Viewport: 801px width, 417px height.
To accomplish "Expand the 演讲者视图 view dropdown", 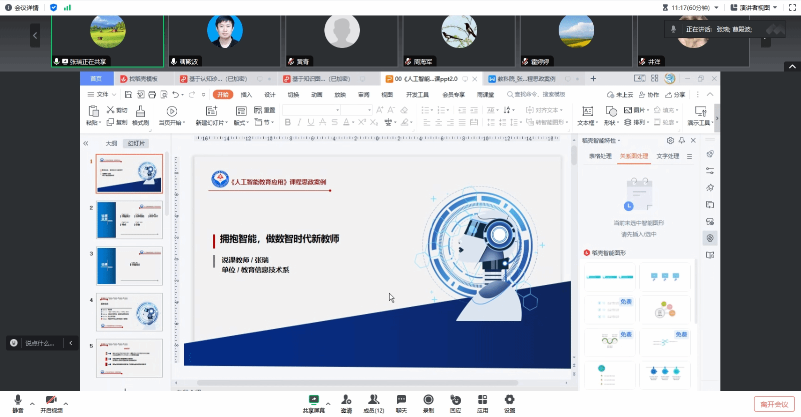I will 754,7.
